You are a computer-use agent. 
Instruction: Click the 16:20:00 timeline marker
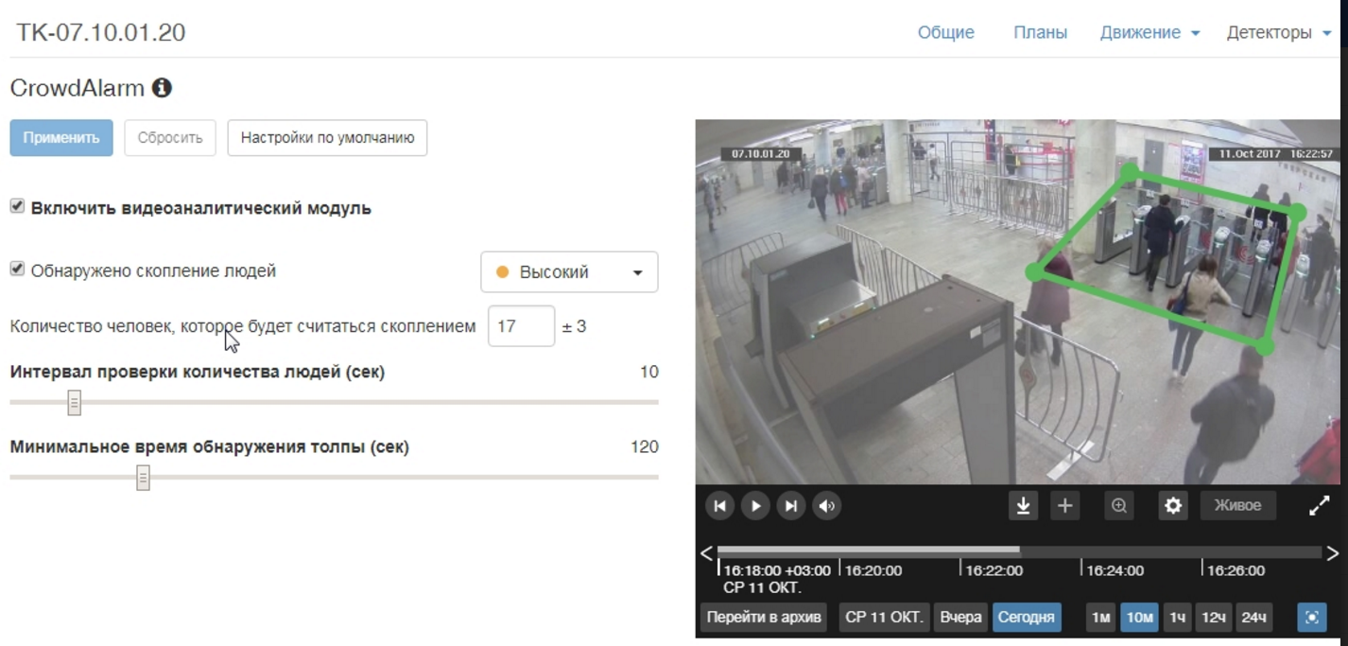pos(872,570)
